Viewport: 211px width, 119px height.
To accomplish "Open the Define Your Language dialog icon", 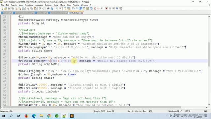I will 84,8.
